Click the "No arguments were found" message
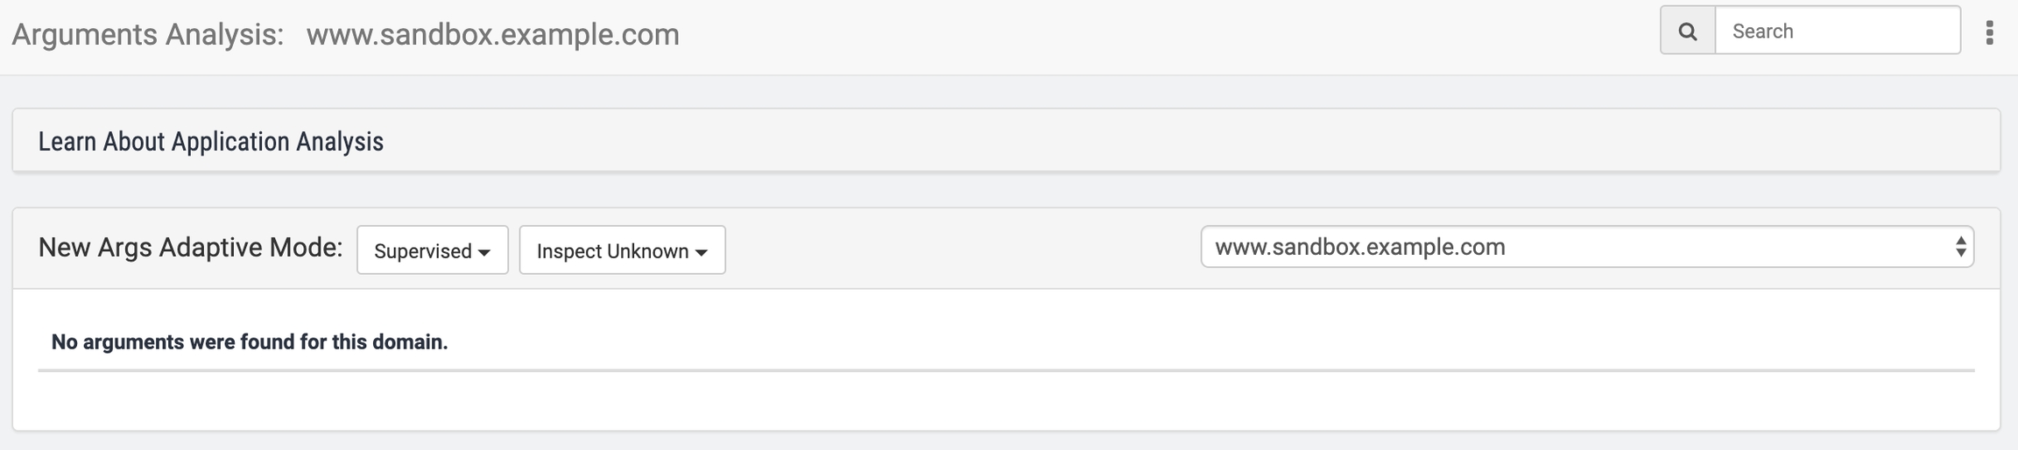This screenshot has height=450, width=2018. [x=250, y=342]
